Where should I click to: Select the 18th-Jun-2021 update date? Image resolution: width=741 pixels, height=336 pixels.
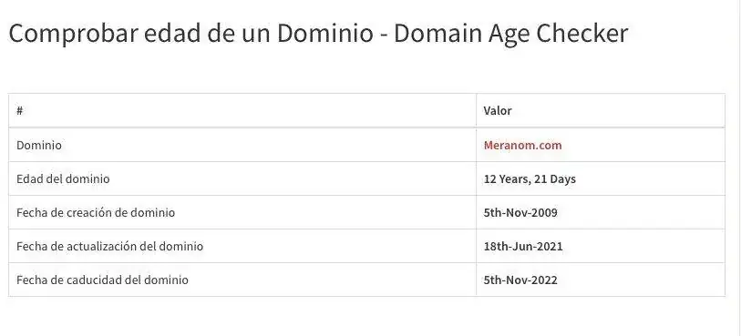523,247
